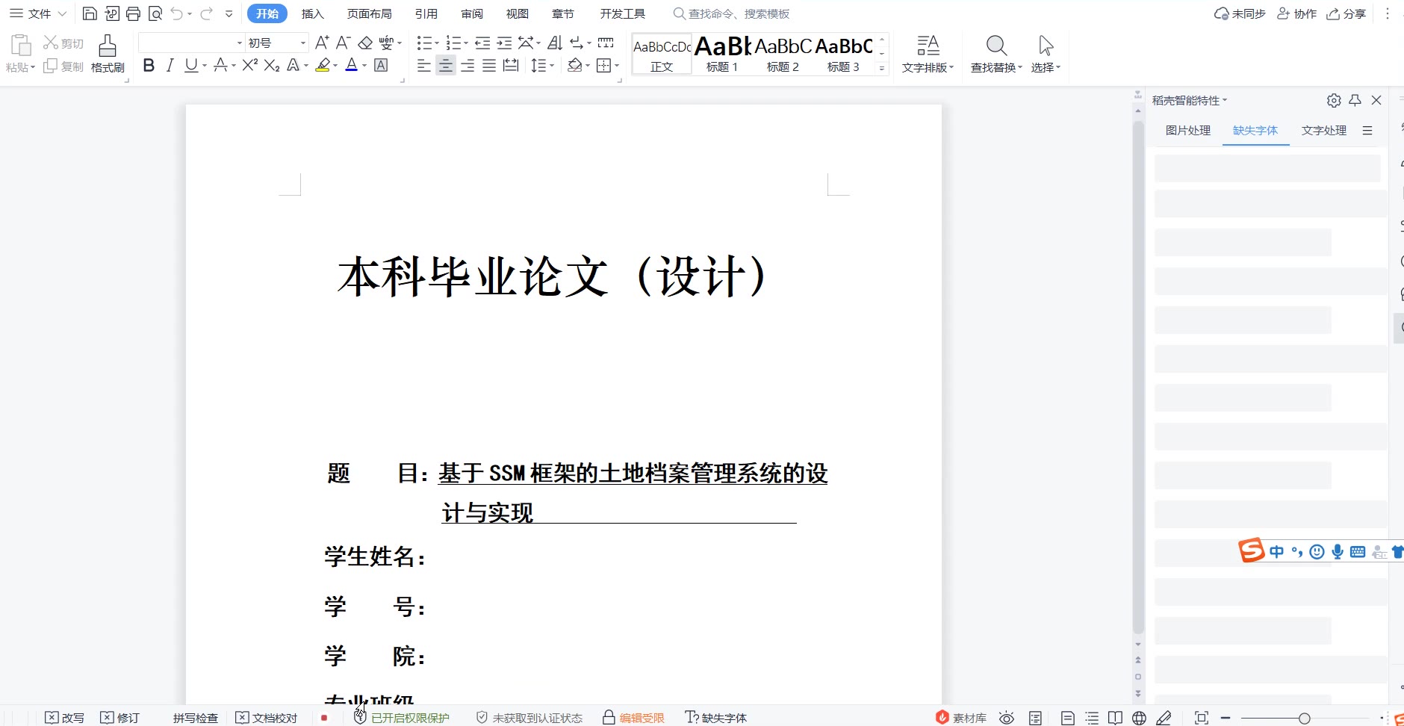Click the web layout globe icon in status bar
Image resolution: width=1404 pixels, height=726 pixels.
click(1139, 718)
